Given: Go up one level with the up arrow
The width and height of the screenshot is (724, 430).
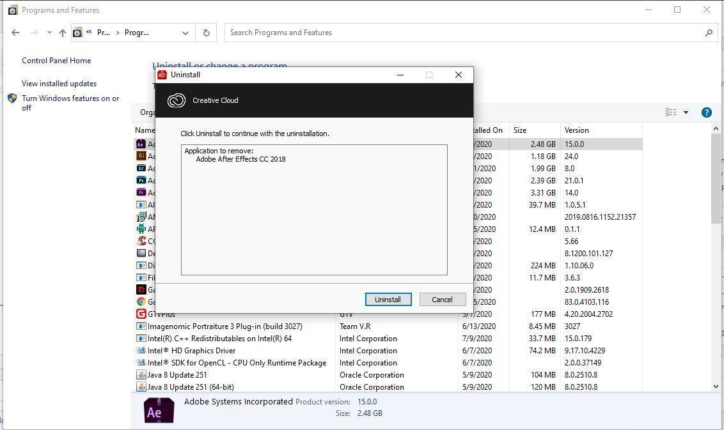Looking at the screenshot, I should point(62,33).
